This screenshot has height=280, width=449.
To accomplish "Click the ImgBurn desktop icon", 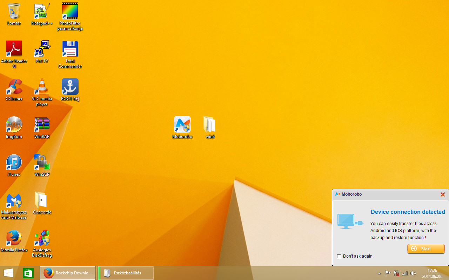I will click(14, 125).
